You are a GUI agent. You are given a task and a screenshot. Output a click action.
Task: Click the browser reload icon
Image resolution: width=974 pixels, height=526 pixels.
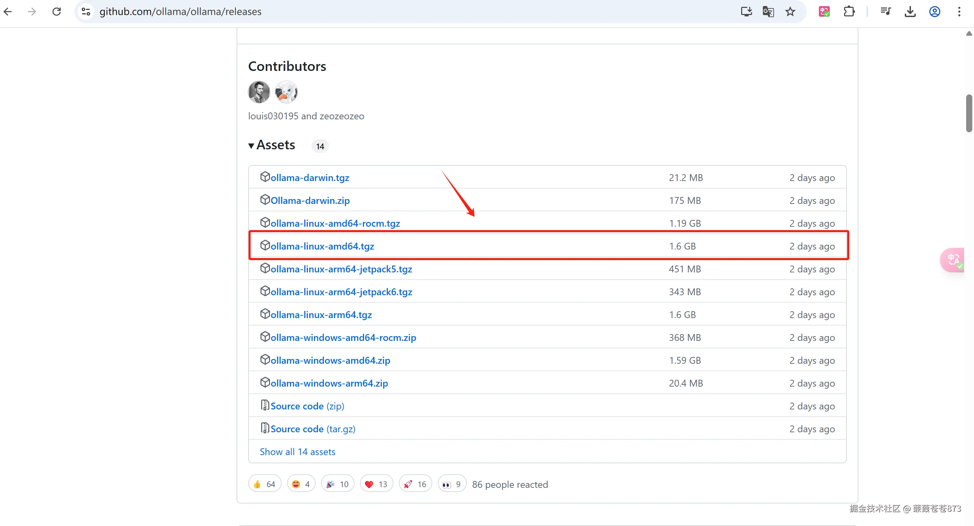tap(57, 12)
